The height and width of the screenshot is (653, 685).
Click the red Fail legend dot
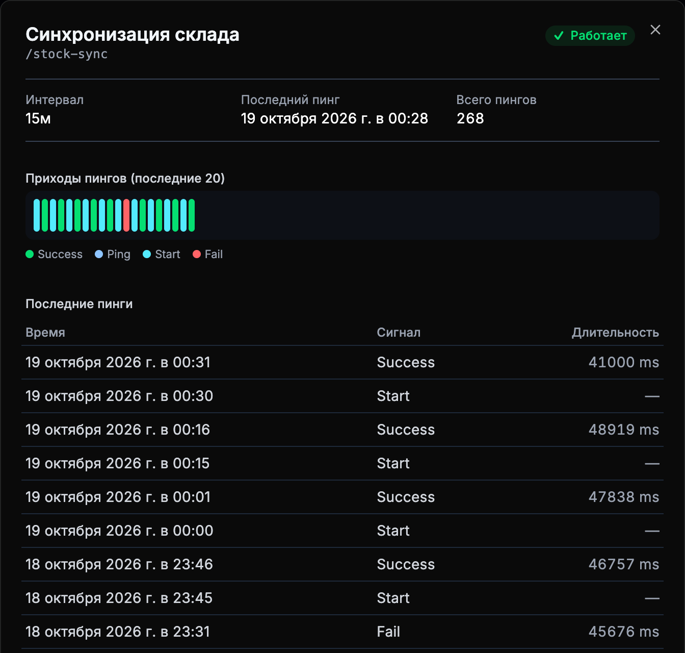[x=197, y=254]
